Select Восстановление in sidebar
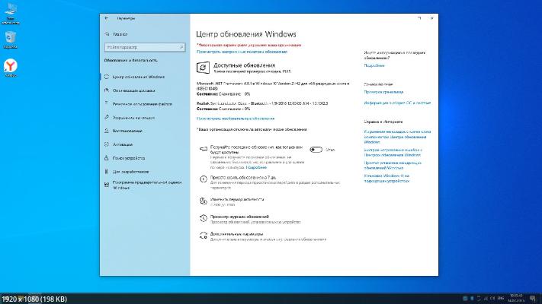The width and height of the screenshot is (542, 304). pyautogui.click(x=127, y=131)
